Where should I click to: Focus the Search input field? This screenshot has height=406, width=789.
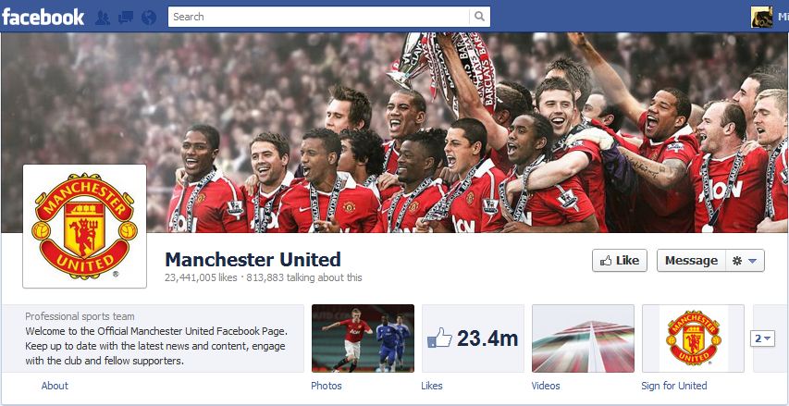tap(319, 17)
